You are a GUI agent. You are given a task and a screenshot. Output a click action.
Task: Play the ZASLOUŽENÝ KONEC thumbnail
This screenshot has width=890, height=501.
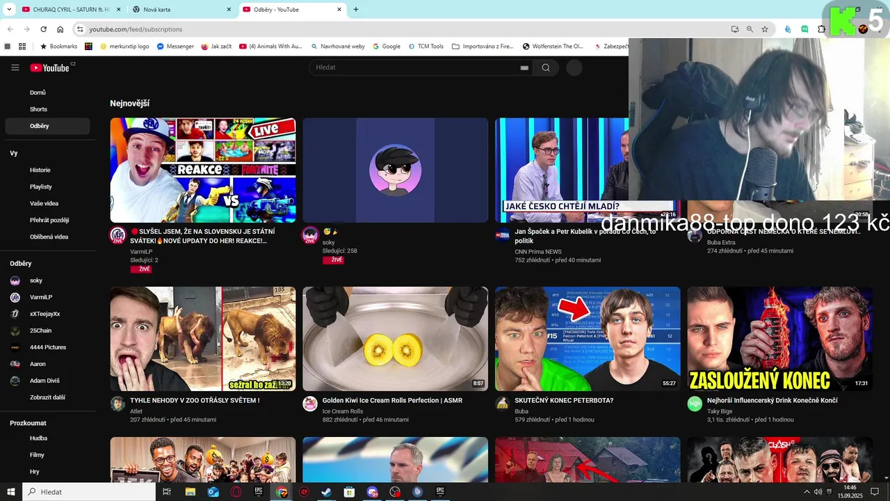pos(779,339)
